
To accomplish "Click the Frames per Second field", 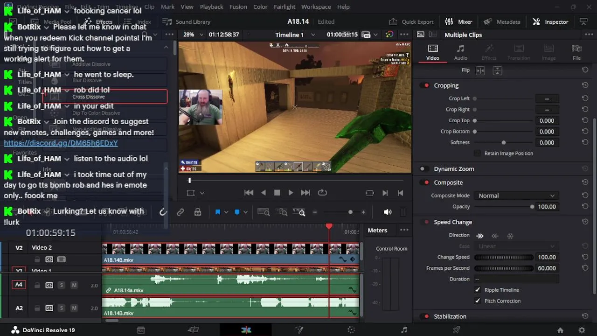I will click(547, 268).
